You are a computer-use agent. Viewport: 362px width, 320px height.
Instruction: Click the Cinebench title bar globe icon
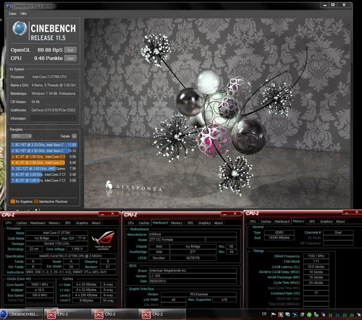click(x=9, y=6)
